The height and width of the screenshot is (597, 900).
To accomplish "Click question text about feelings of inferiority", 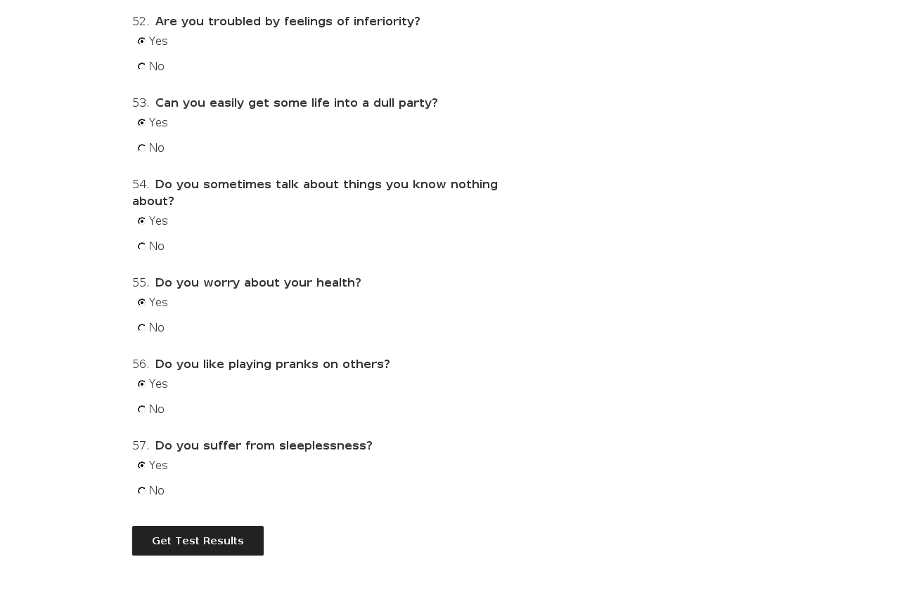I will pos(288,22).
